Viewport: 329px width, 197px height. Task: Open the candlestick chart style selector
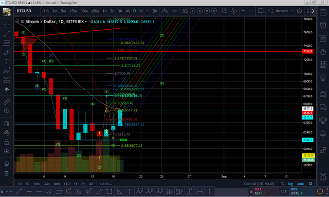155,11
